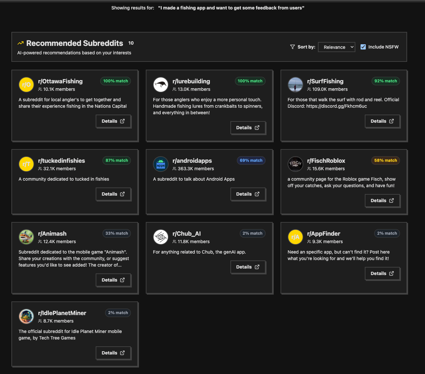Click the r/tuckedinfishies subreddit title

click(x=62, y=160)
